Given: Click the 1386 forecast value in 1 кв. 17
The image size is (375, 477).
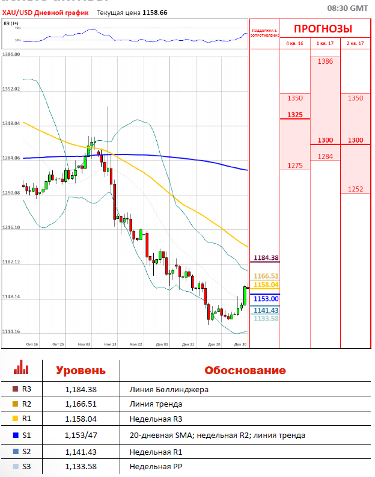Looking at the screenshot, I should point(325,61).
